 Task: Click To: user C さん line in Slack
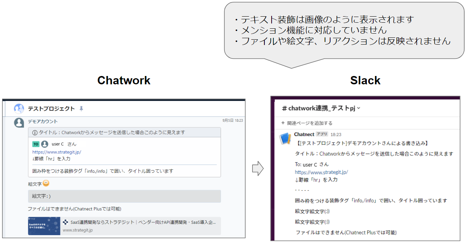click(x=312, y=164)
